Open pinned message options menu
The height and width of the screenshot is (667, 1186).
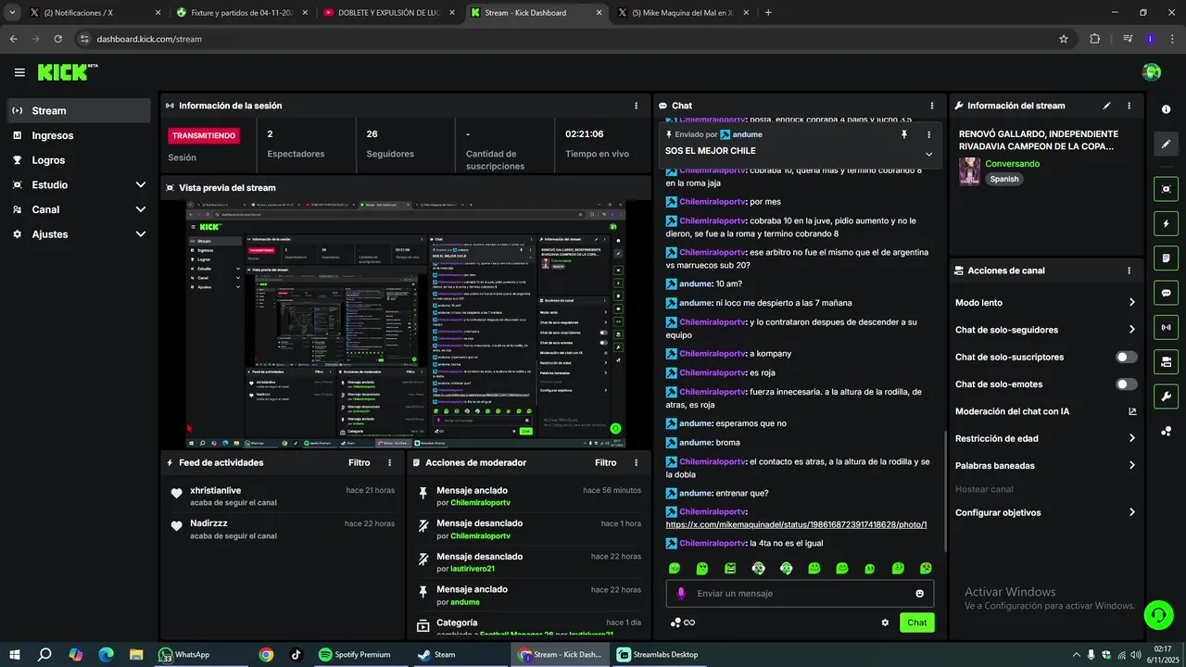928,134
